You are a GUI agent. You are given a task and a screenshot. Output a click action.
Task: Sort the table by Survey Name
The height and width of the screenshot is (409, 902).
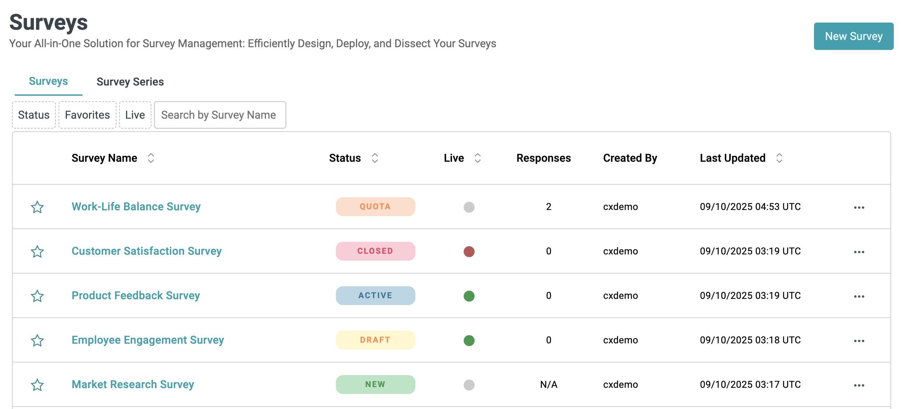tap(151, 158)
